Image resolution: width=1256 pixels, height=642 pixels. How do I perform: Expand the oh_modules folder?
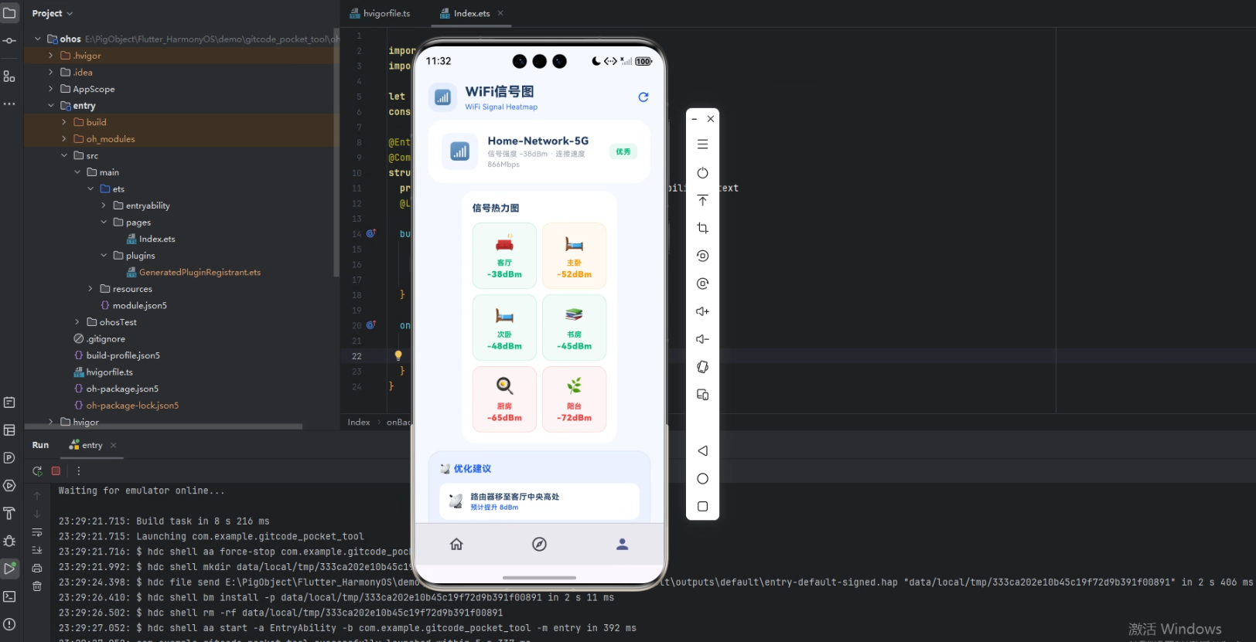pyautogui.click(x=64, y=139)
